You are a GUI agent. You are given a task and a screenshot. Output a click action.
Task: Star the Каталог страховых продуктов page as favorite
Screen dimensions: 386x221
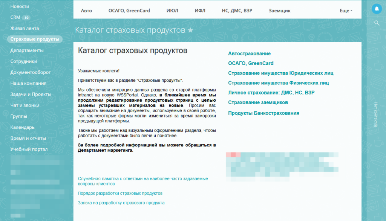pos(190,30)
